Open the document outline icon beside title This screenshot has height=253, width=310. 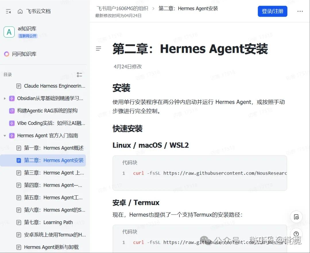pyautogui.click(x=98, y=48)
